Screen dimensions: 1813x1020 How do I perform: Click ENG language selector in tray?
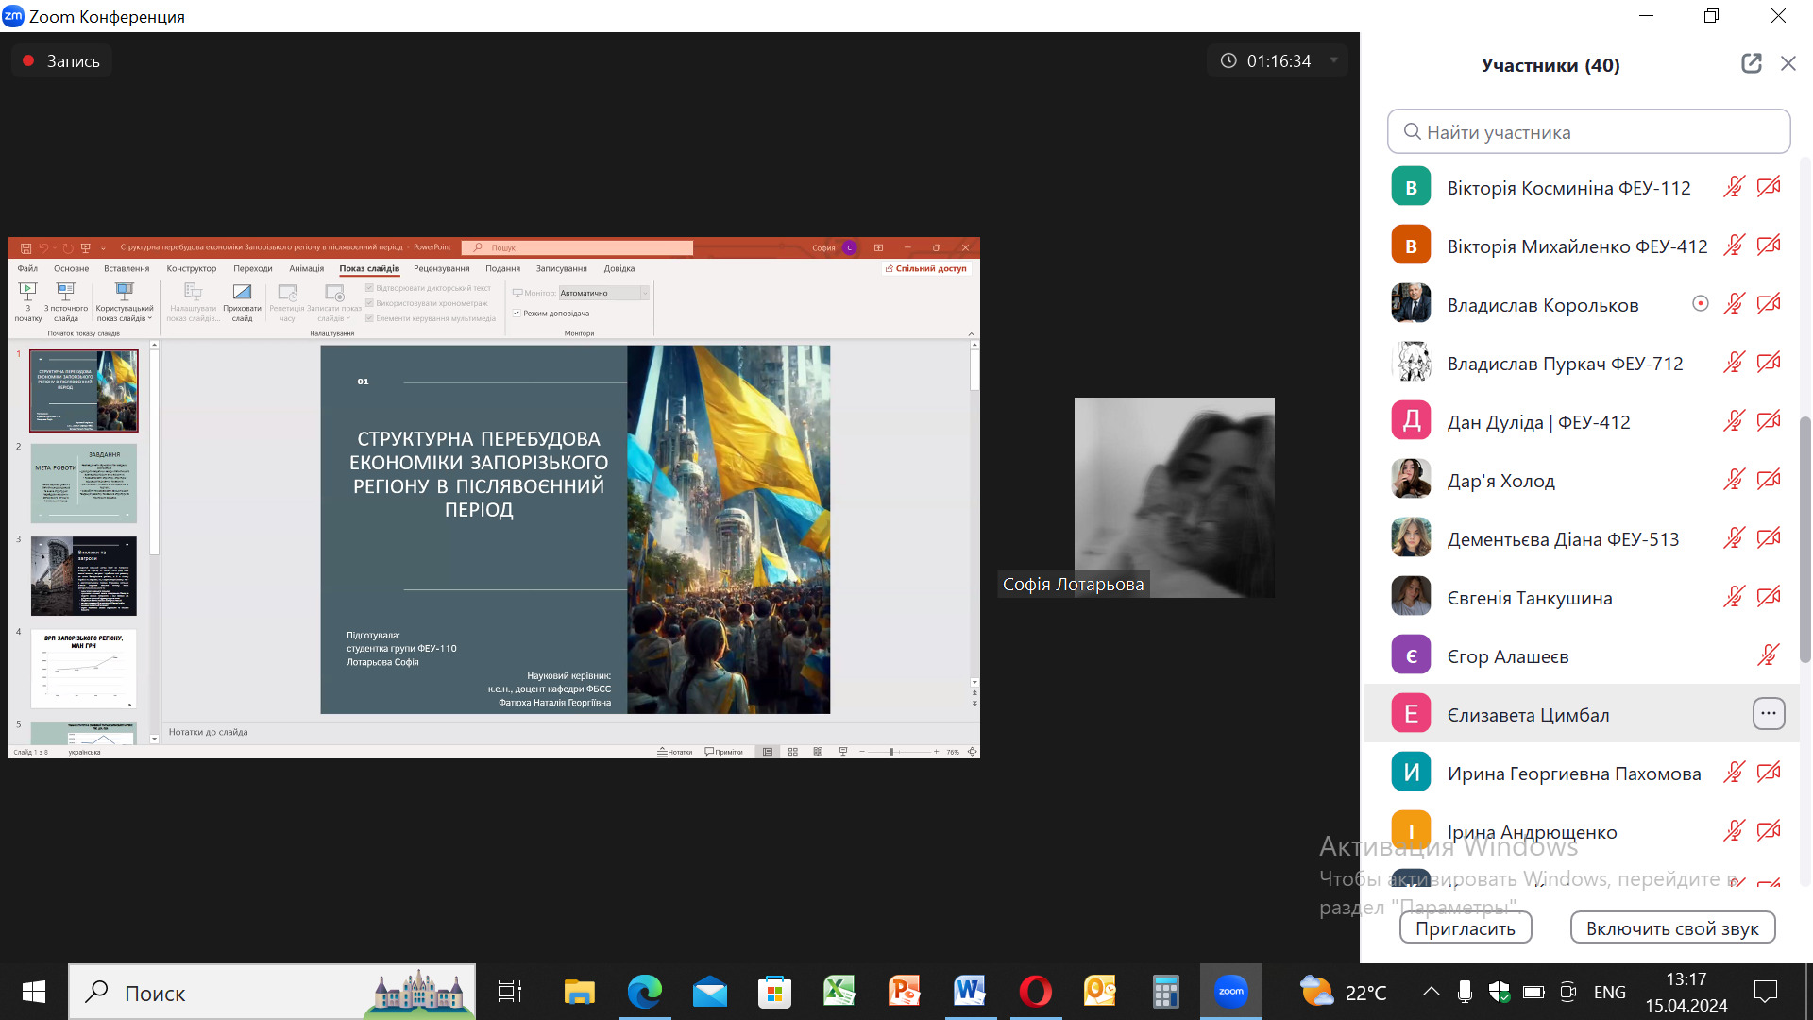1609,992
